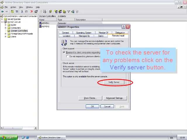
Task: Click the Back arrow toolbar icon
Action: (2, 12)
